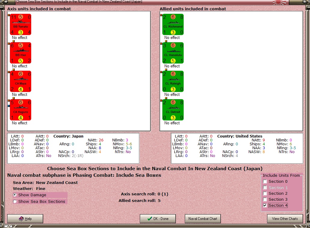
Task: Click United States NAtt value 9
Action: point(264,140)
